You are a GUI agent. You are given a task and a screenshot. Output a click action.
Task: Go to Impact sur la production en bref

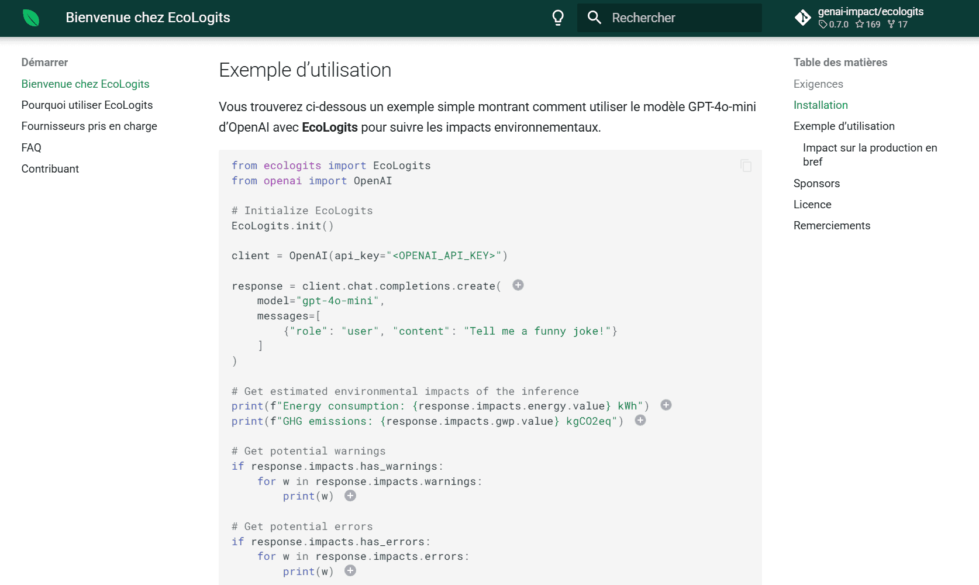870,155
